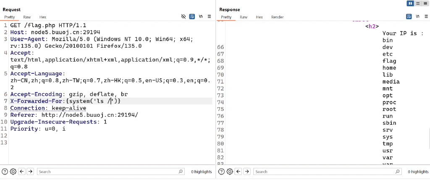Click 'tmp' entry in response listing
The image size is (430, 180).
coord(388,144)
